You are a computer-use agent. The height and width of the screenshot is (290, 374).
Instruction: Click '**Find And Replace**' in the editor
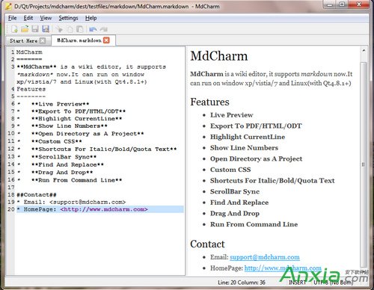pos(67,164)
